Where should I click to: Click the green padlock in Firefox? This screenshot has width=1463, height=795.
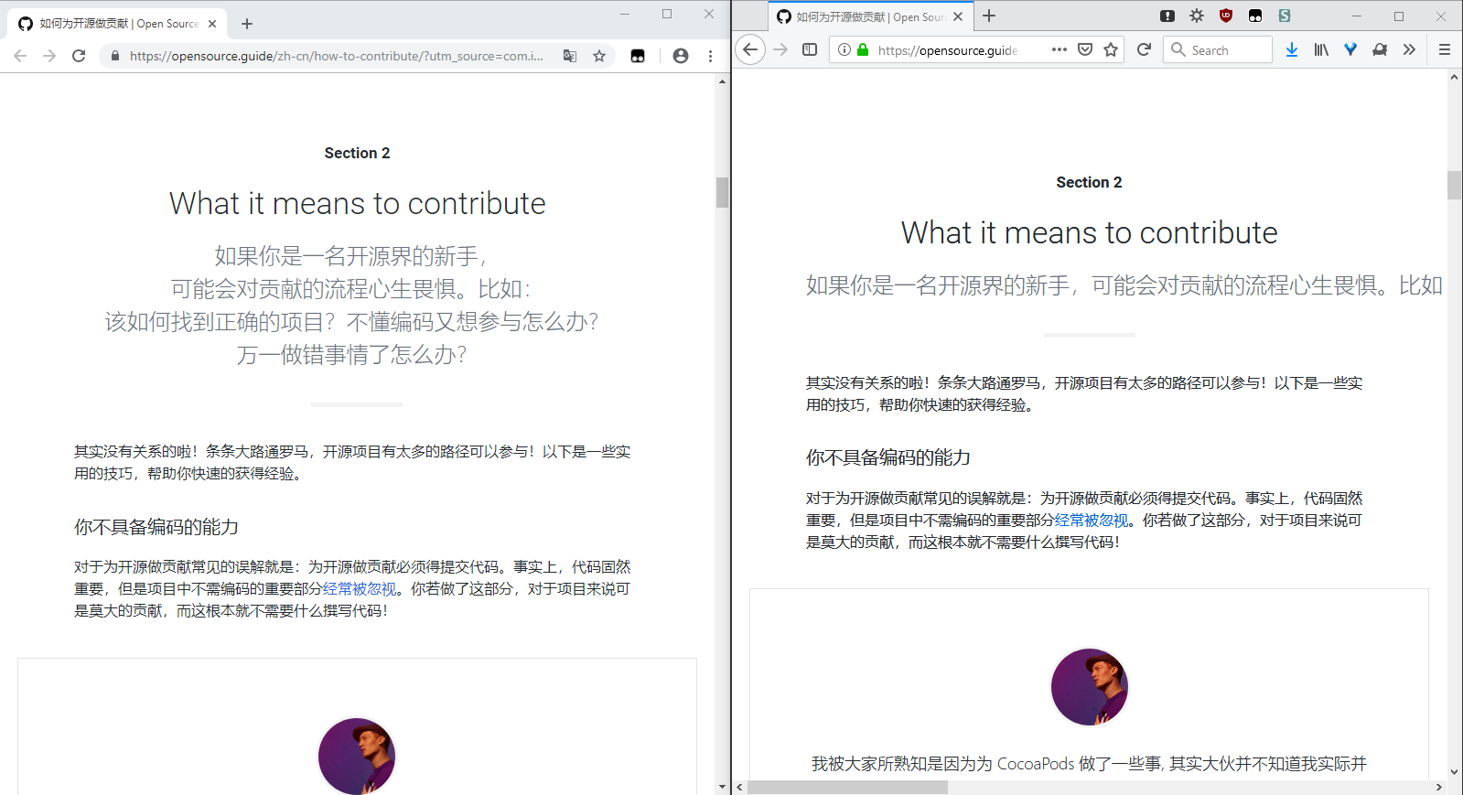[863, 49]
